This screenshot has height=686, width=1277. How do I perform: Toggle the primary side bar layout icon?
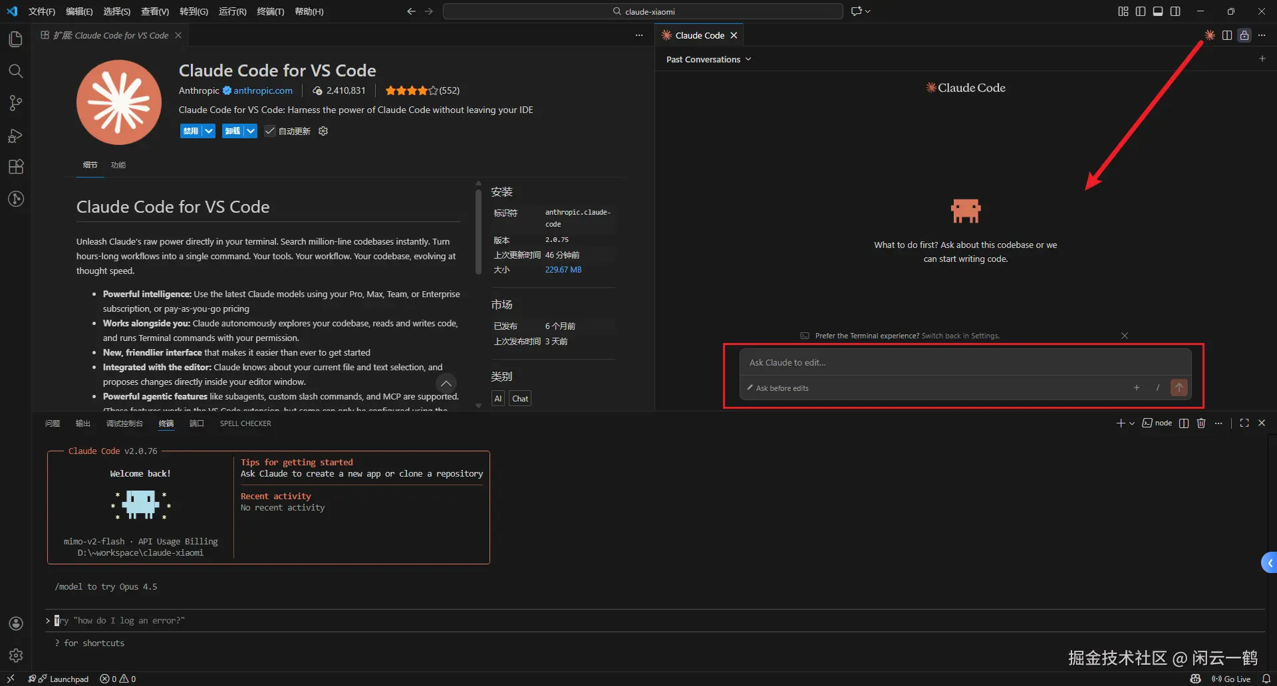(x=1141, y=11)
